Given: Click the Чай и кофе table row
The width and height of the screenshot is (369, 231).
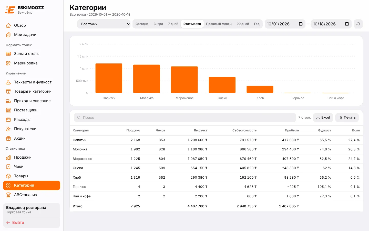Looking at the screenshot, I should click(216, 196).
